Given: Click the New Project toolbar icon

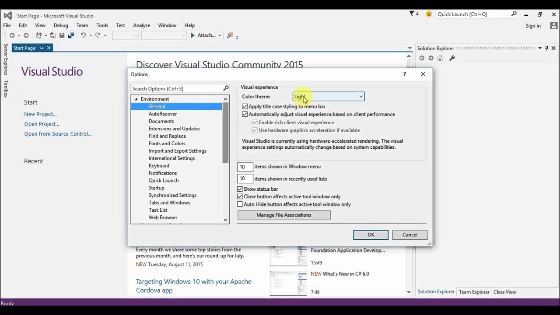Looking at the screenshot, I should (x=39, y=35).
